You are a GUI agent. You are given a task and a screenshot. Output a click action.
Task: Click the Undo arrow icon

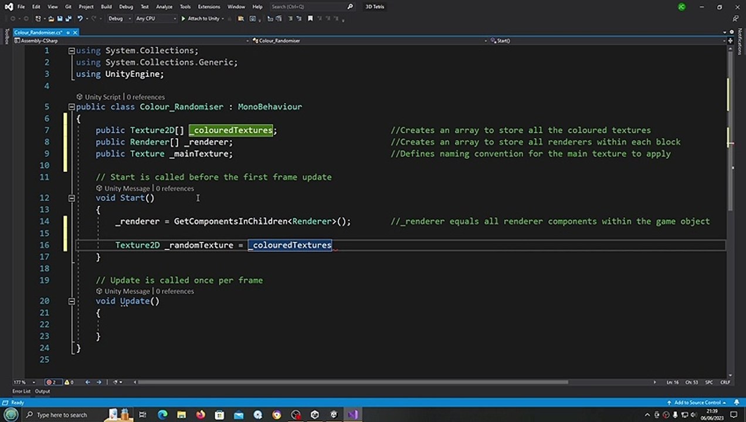pos(80,19)
